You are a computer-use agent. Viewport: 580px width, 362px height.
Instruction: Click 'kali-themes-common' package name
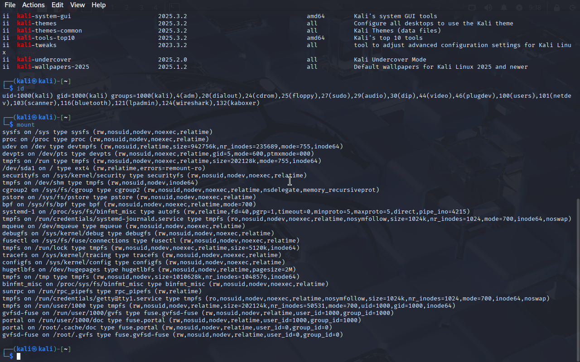point(49,31)
